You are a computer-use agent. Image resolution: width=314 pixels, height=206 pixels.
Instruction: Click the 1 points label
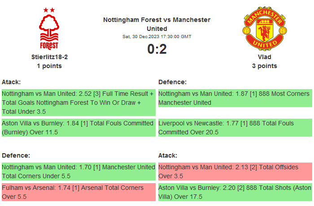(x=49, y=66)
